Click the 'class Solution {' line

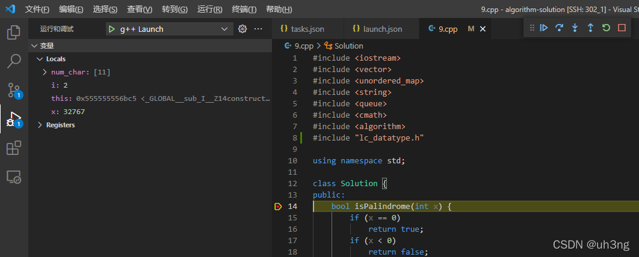(x=350, y=183)
